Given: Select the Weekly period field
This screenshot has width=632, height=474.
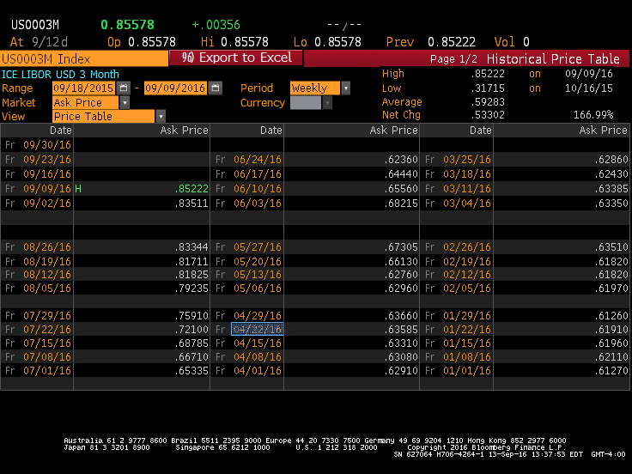Looking at the screenshot, I should point(315,88).
